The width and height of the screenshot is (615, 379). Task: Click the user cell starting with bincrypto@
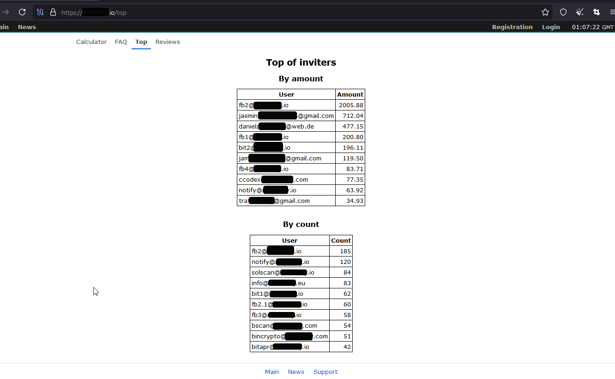tap(290, 336)
